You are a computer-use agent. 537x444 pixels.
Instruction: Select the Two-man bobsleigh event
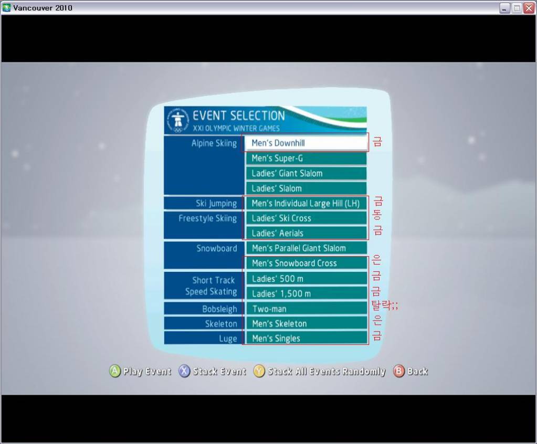[x=306, y=309]
